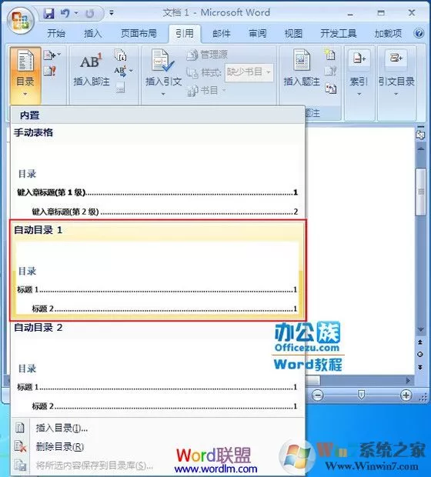431x477 pixels.
Task: Click insert table of figures icon
Action: click(x=330, y=55)
